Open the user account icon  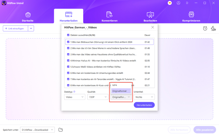pos(178,3)
